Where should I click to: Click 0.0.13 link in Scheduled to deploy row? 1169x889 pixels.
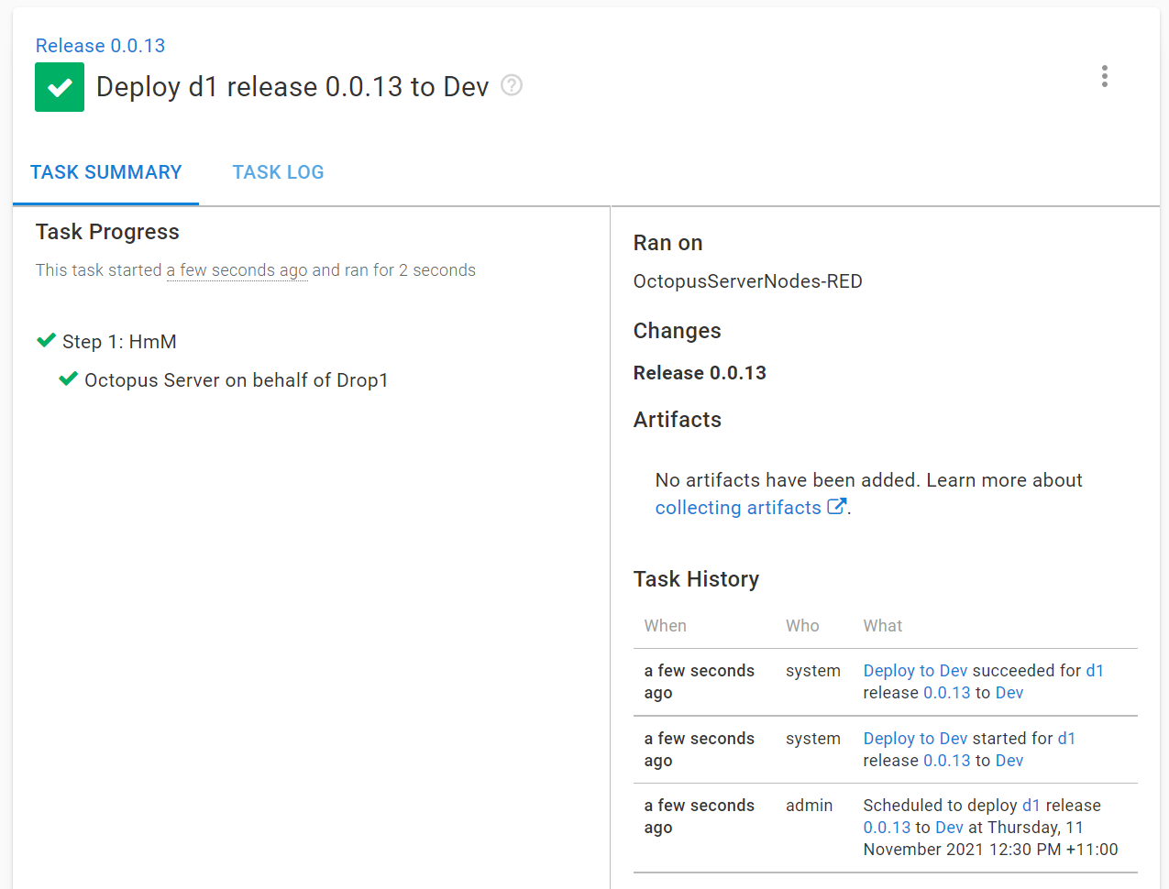point(887,828)
